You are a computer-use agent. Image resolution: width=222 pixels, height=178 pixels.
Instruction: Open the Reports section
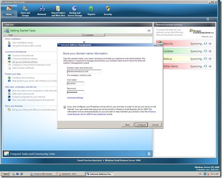[x=91, y=11]
